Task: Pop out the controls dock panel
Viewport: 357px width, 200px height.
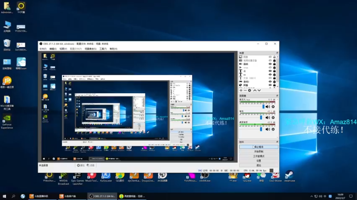Action: tap(277, 142)
